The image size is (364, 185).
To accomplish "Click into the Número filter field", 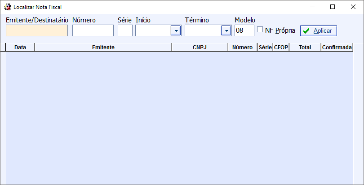I will pos(93,30).
